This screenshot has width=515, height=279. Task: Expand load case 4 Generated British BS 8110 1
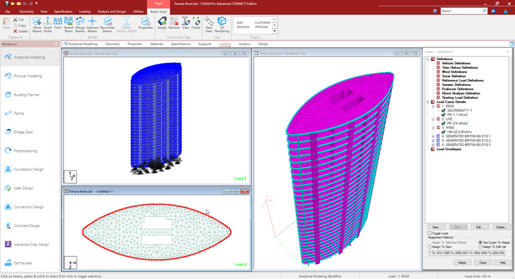tap(433, 136)
